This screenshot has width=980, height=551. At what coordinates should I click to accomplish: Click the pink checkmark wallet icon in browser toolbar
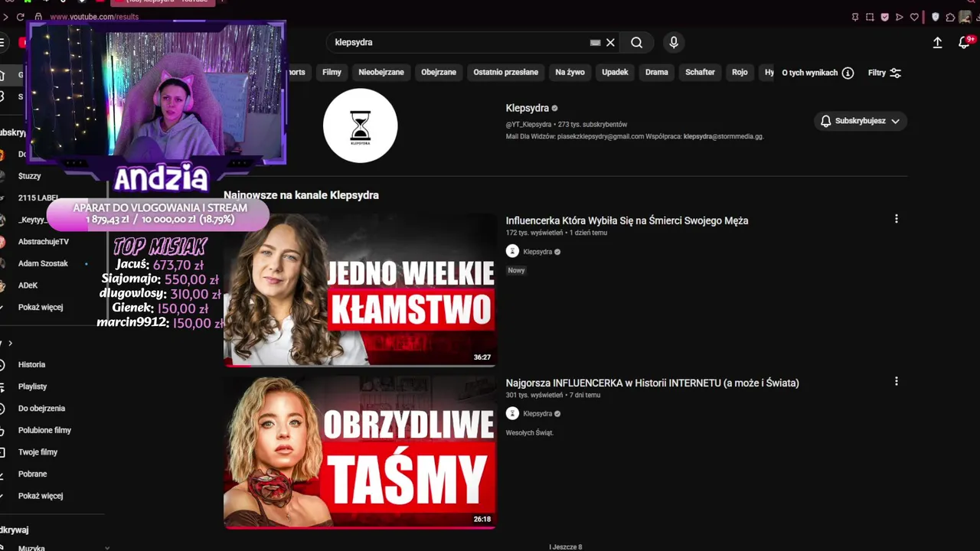(885, 17)
